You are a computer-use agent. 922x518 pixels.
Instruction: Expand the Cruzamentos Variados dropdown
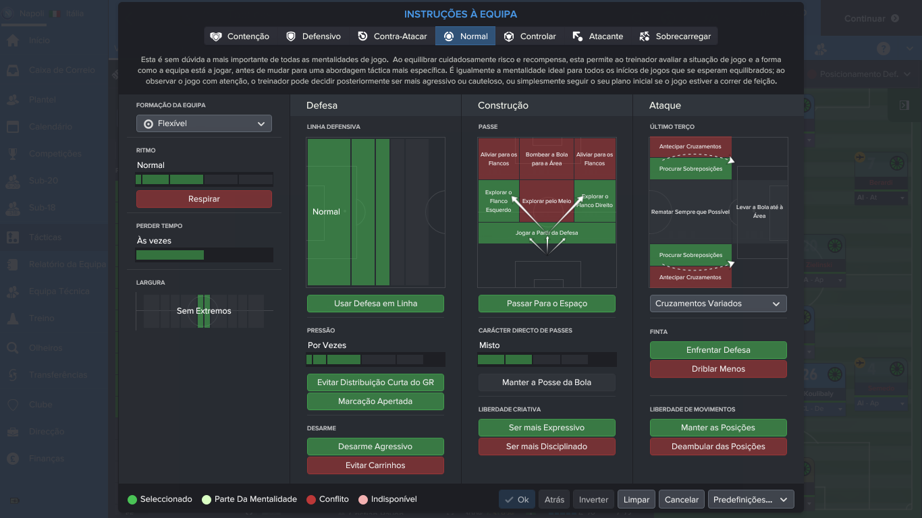click(x=718, y=304)
